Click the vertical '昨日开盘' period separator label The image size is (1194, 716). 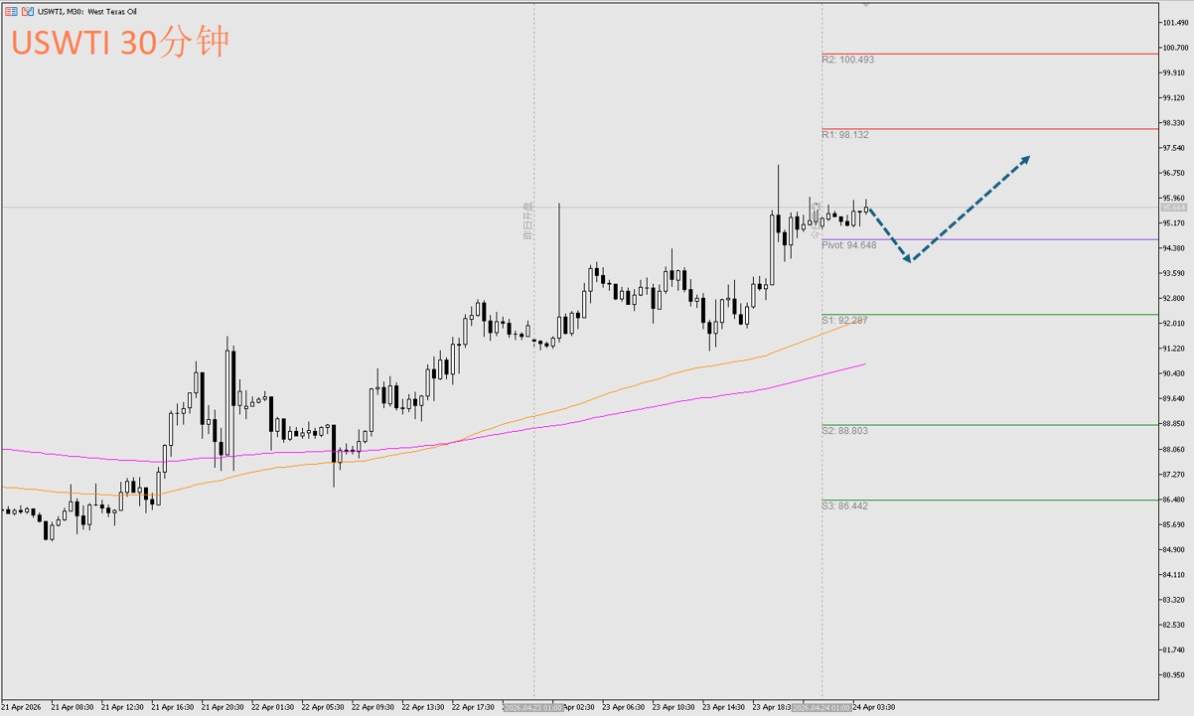click(x=528, y=220)
